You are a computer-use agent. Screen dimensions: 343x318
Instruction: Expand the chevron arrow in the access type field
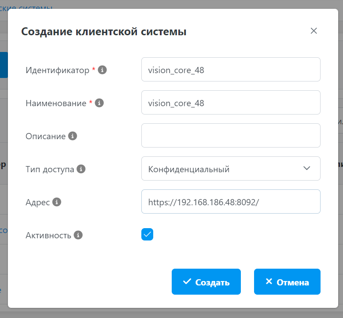[x=307, y=169]
